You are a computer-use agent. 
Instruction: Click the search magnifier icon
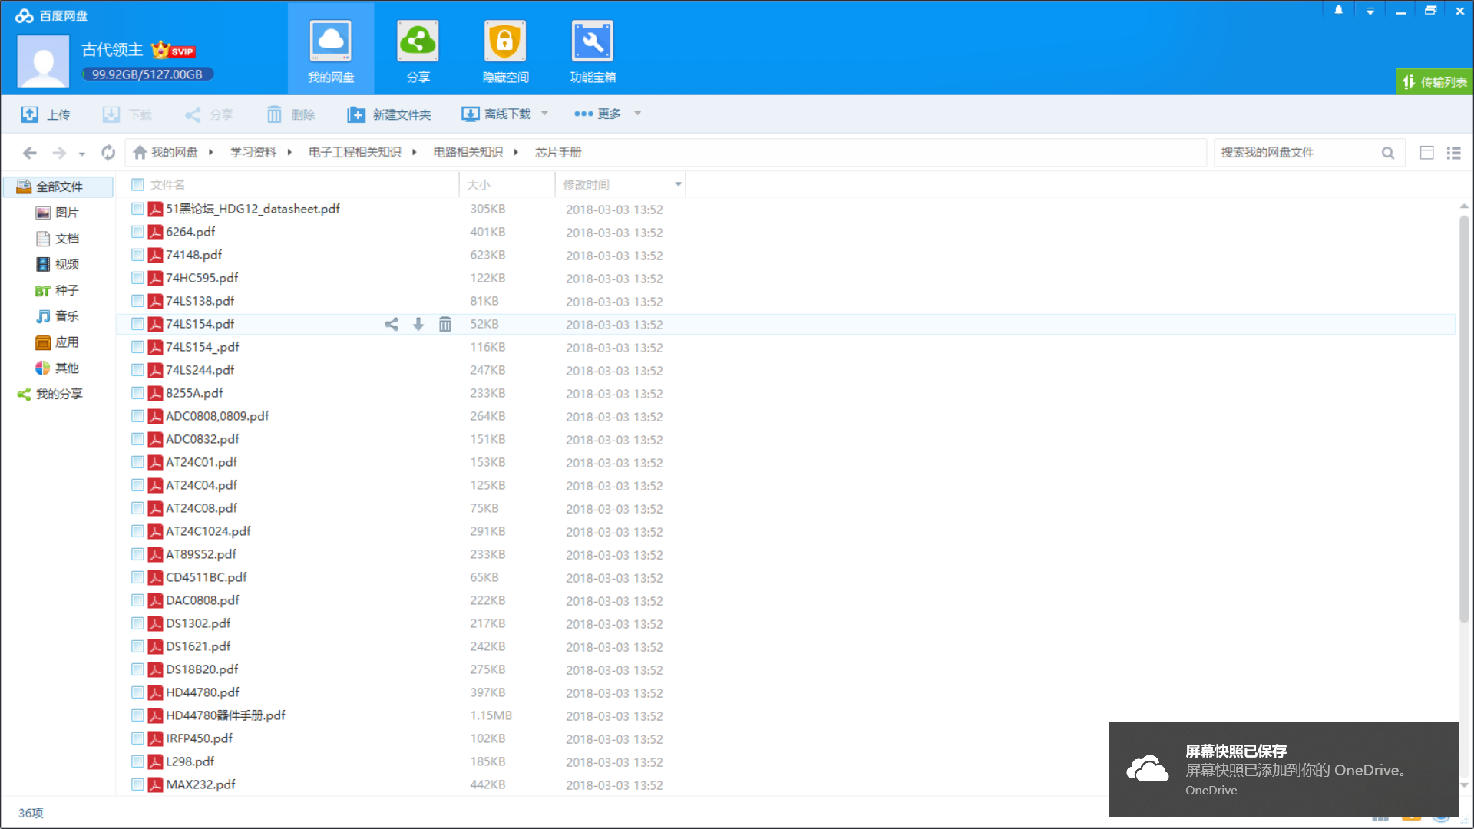[x=1388, y=153]
